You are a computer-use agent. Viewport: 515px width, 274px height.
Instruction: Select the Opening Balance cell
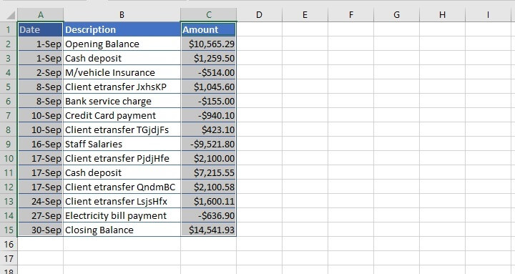click(x=122, y=44)
